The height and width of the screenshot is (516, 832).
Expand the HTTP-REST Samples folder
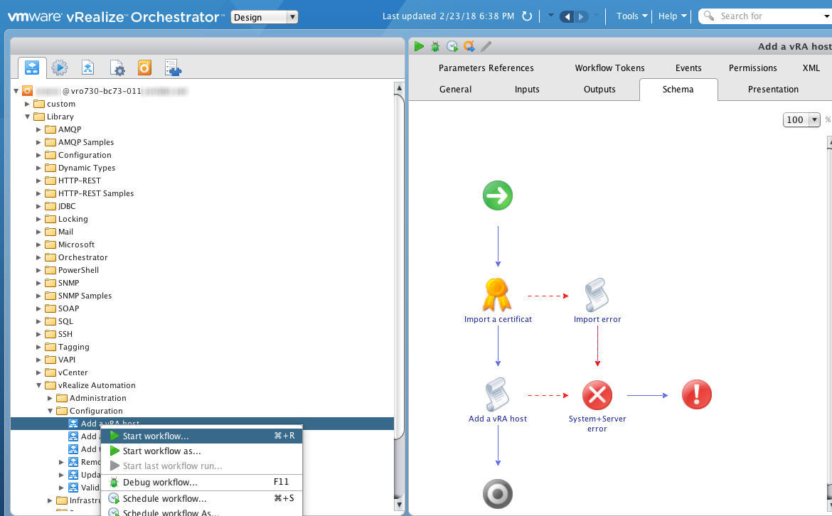pyautogui.click(x=38, y=193)
